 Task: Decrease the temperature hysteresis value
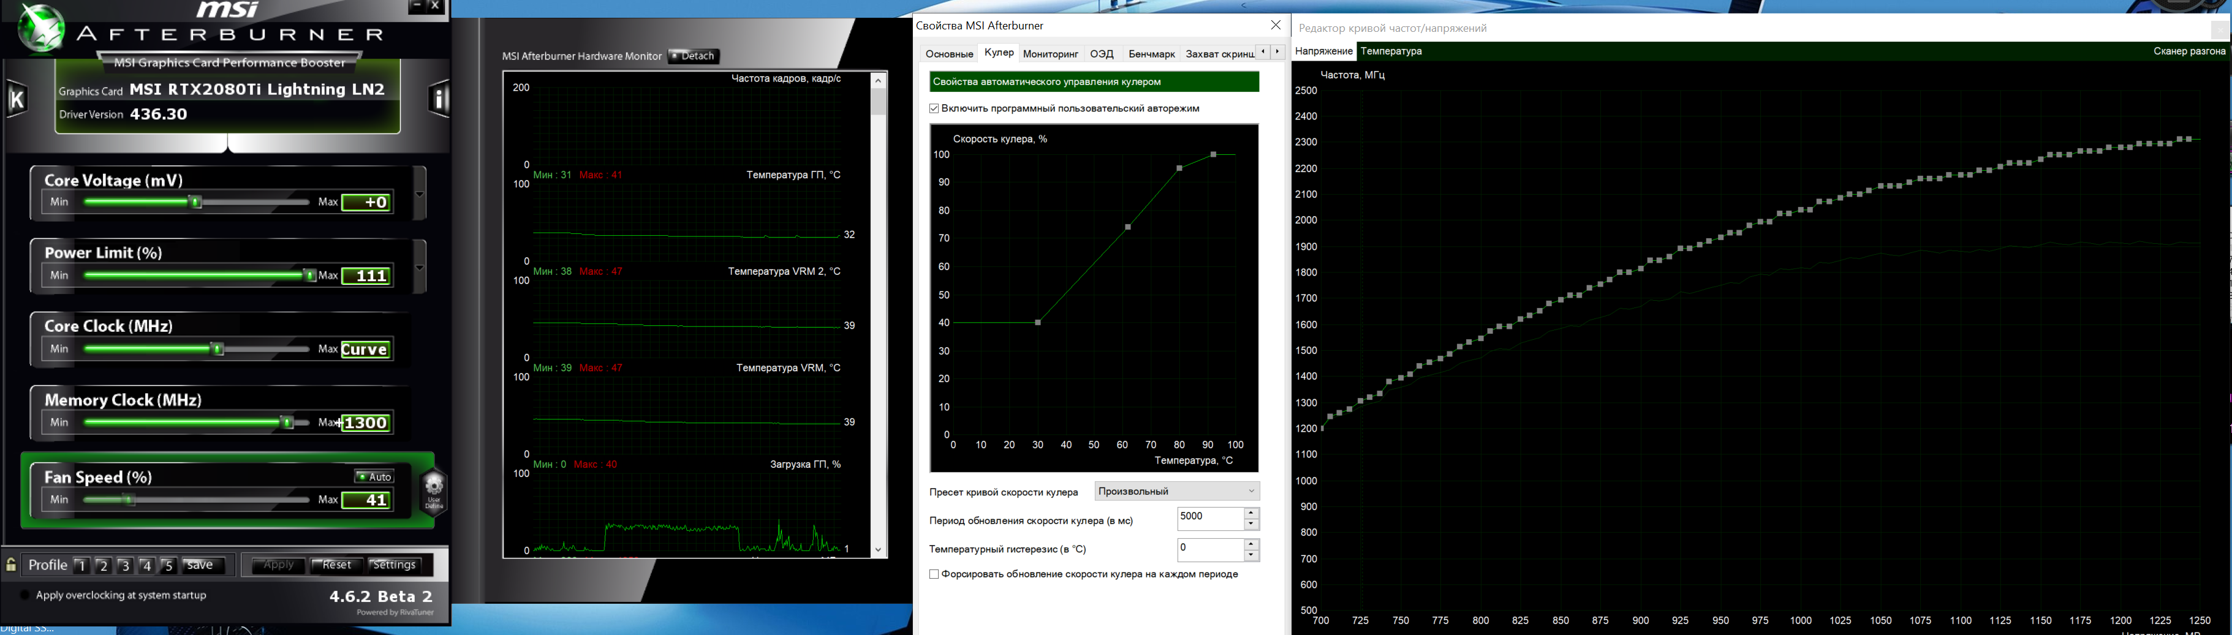[x=1251, y=555]
